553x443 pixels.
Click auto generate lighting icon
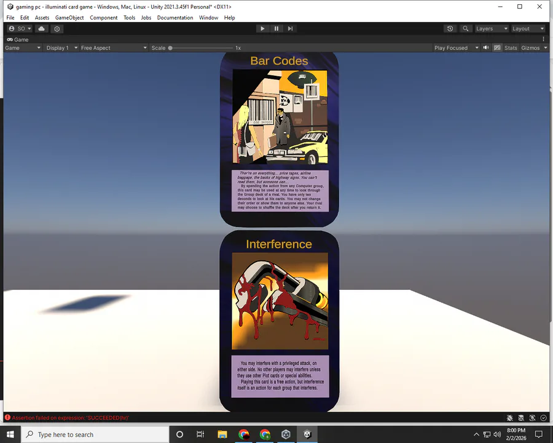tap(532, 418)
